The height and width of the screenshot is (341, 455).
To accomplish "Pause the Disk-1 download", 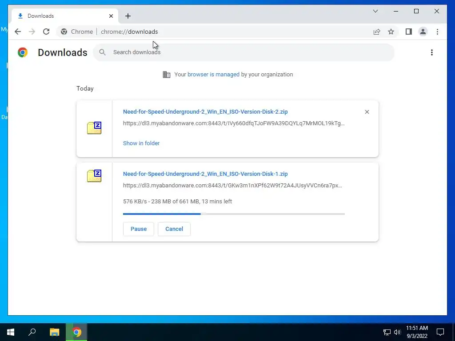I will [139, 229].
